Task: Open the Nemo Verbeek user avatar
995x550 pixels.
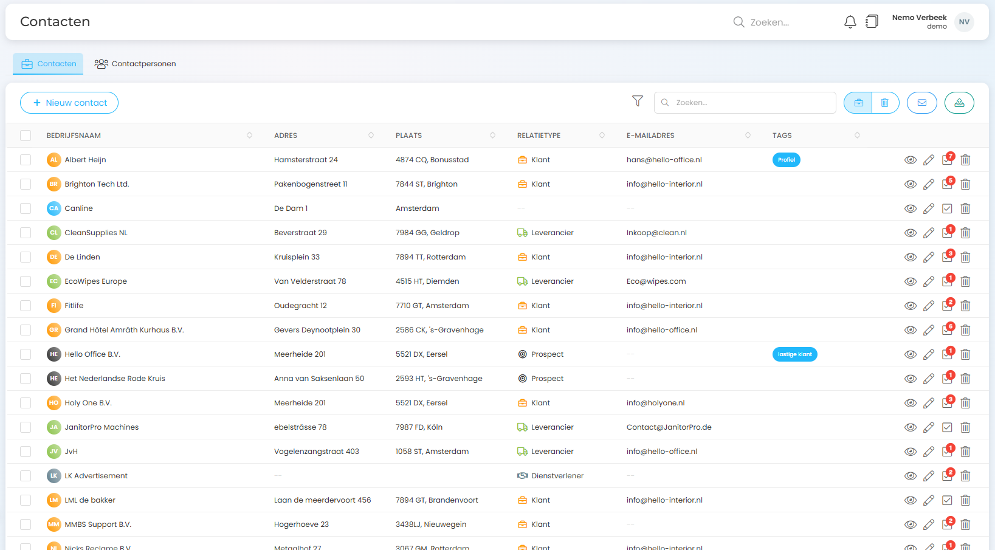Action: tap(964, 22)
